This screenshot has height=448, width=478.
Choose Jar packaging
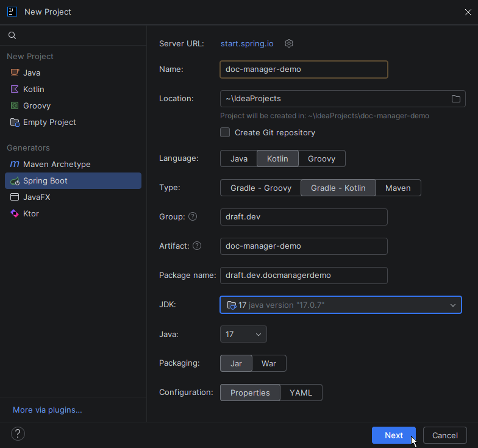[237, 363]
